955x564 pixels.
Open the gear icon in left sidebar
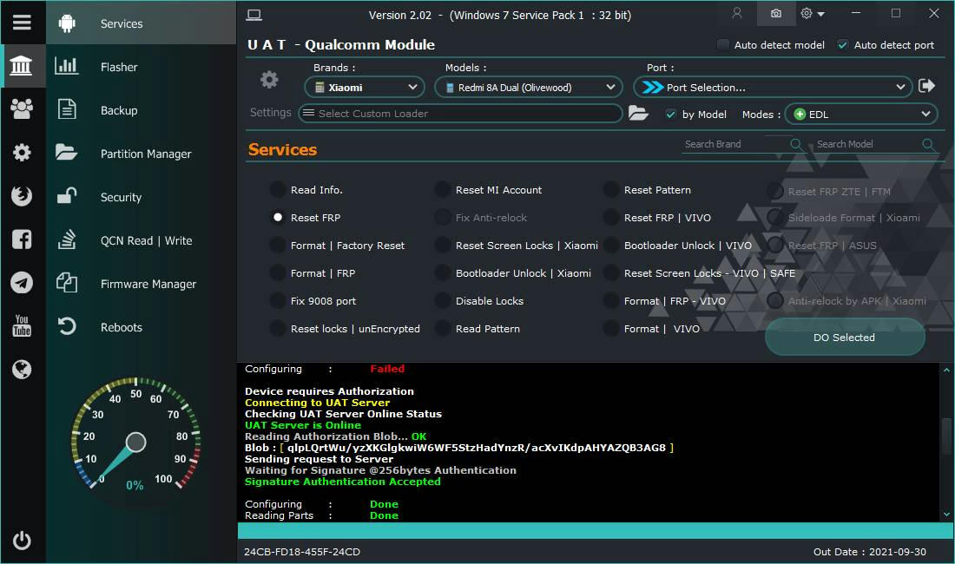[x=22, y=152]
